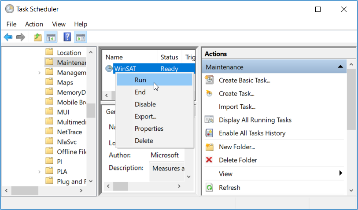
Task: Toggle the Show/Hide Console Tree toolbar icon
Action: point(51,37)
